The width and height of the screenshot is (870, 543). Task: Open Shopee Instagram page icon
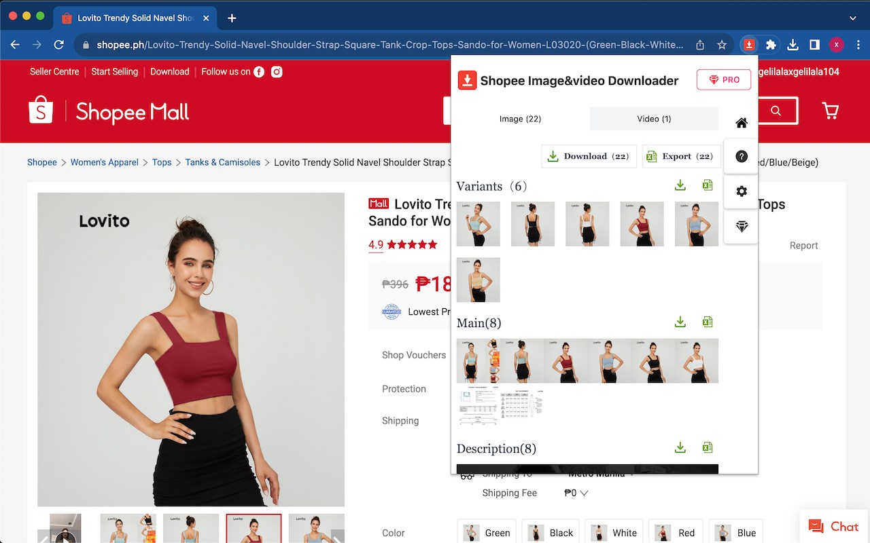277,72
